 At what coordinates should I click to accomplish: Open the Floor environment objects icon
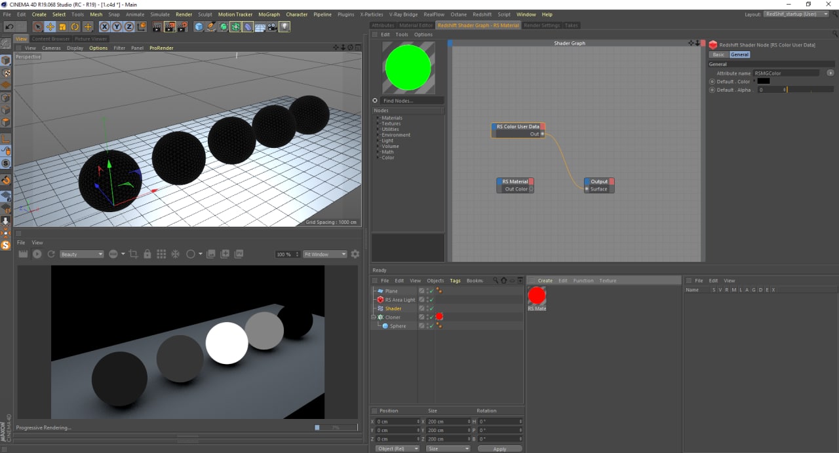[260, 27]
